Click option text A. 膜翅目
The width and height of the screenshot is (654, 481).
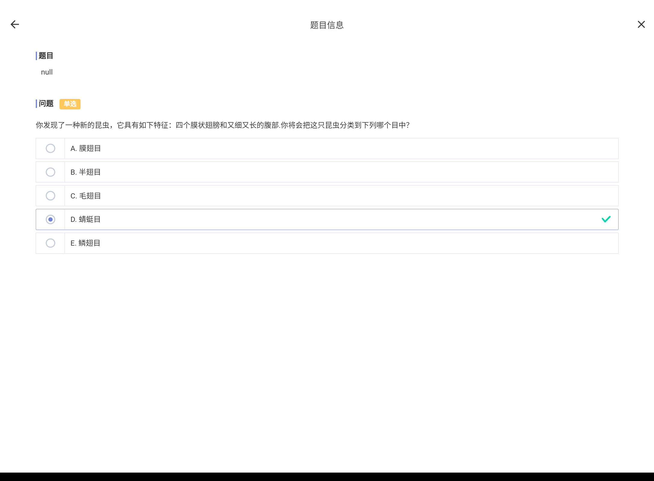[86, 149]
